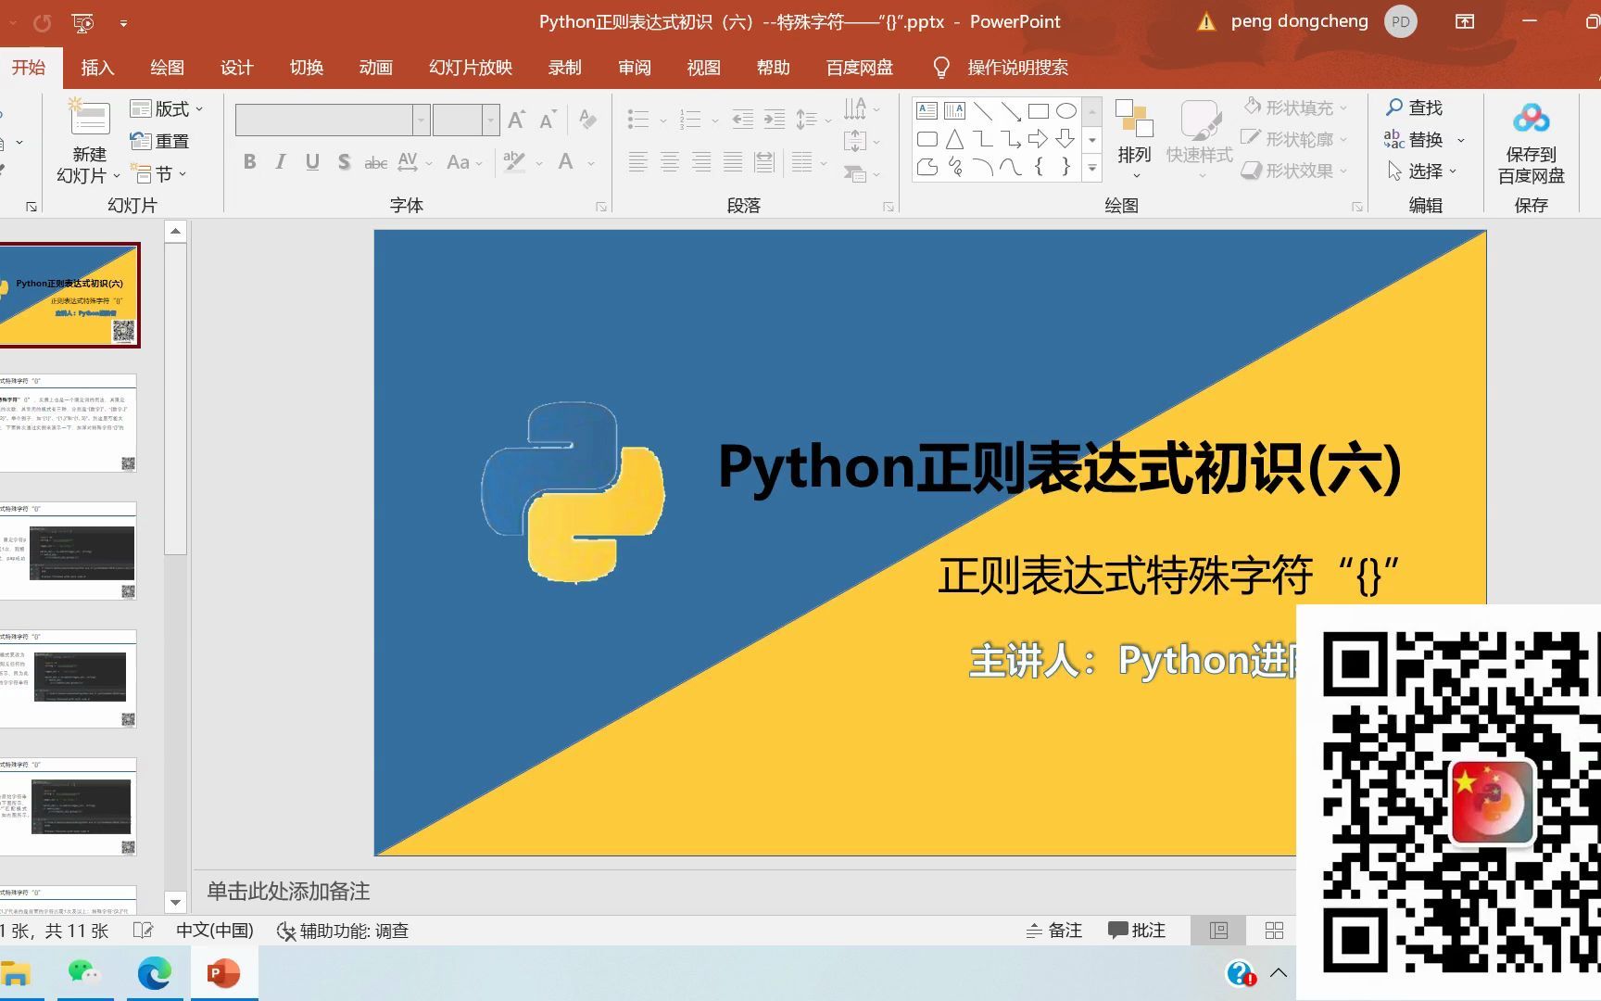Image resolution: width=1601 pixels, height=1001 pixels.
Task: Open the font color (A) picker
Action: tap(566, 162)
